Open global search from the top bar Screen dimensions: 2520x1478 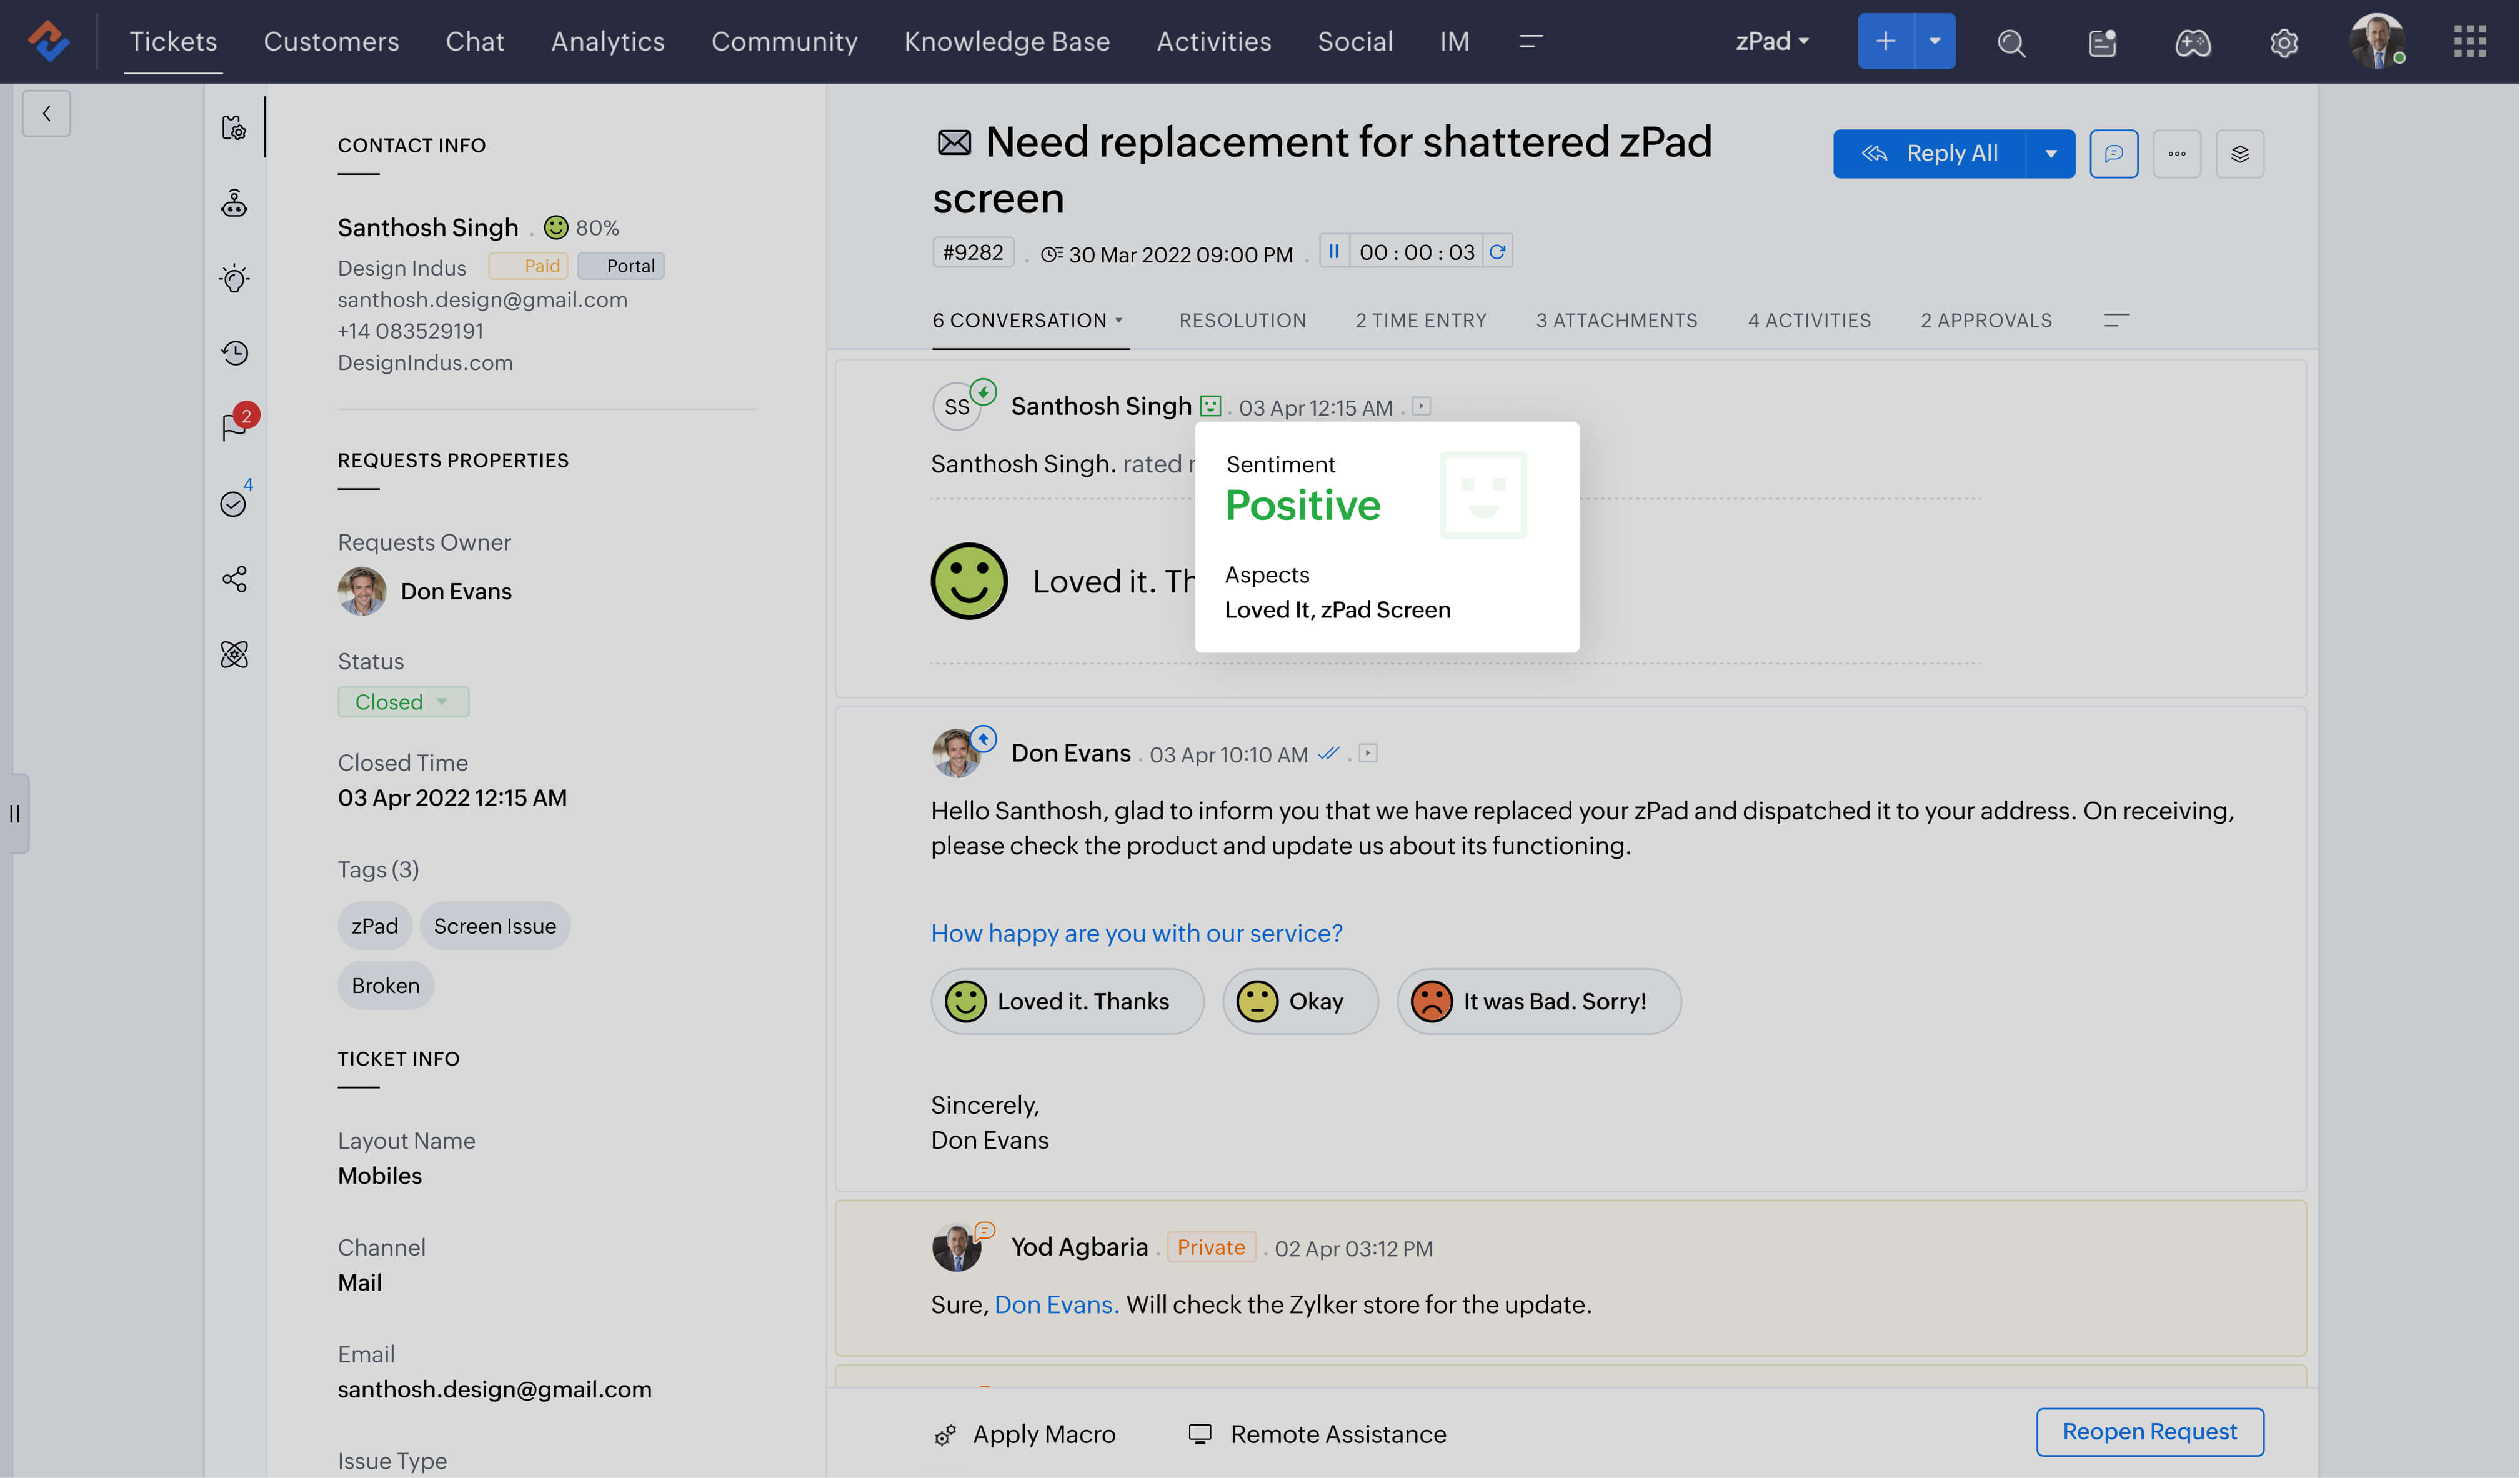pyautogui.click(x=2012, y=42)
